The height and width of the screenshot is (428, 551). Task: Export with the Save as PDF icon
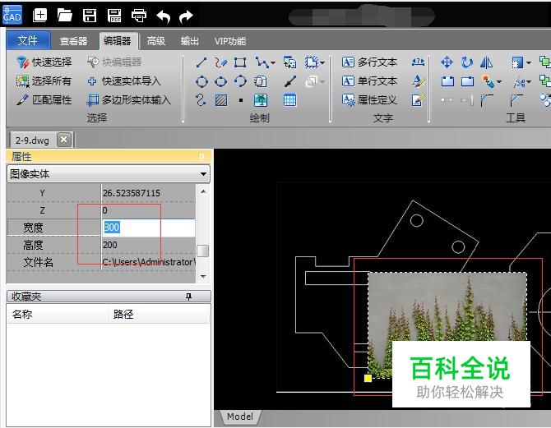click(114, 16)
